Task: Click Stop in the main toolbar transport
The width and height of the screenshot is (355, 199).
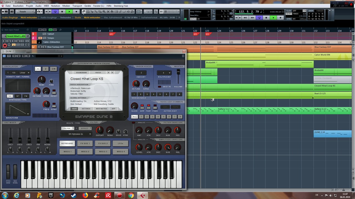Action: pos(62,12)
